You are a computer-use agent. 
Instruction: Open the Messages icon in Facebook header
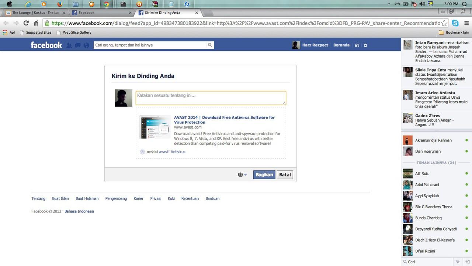77,45
